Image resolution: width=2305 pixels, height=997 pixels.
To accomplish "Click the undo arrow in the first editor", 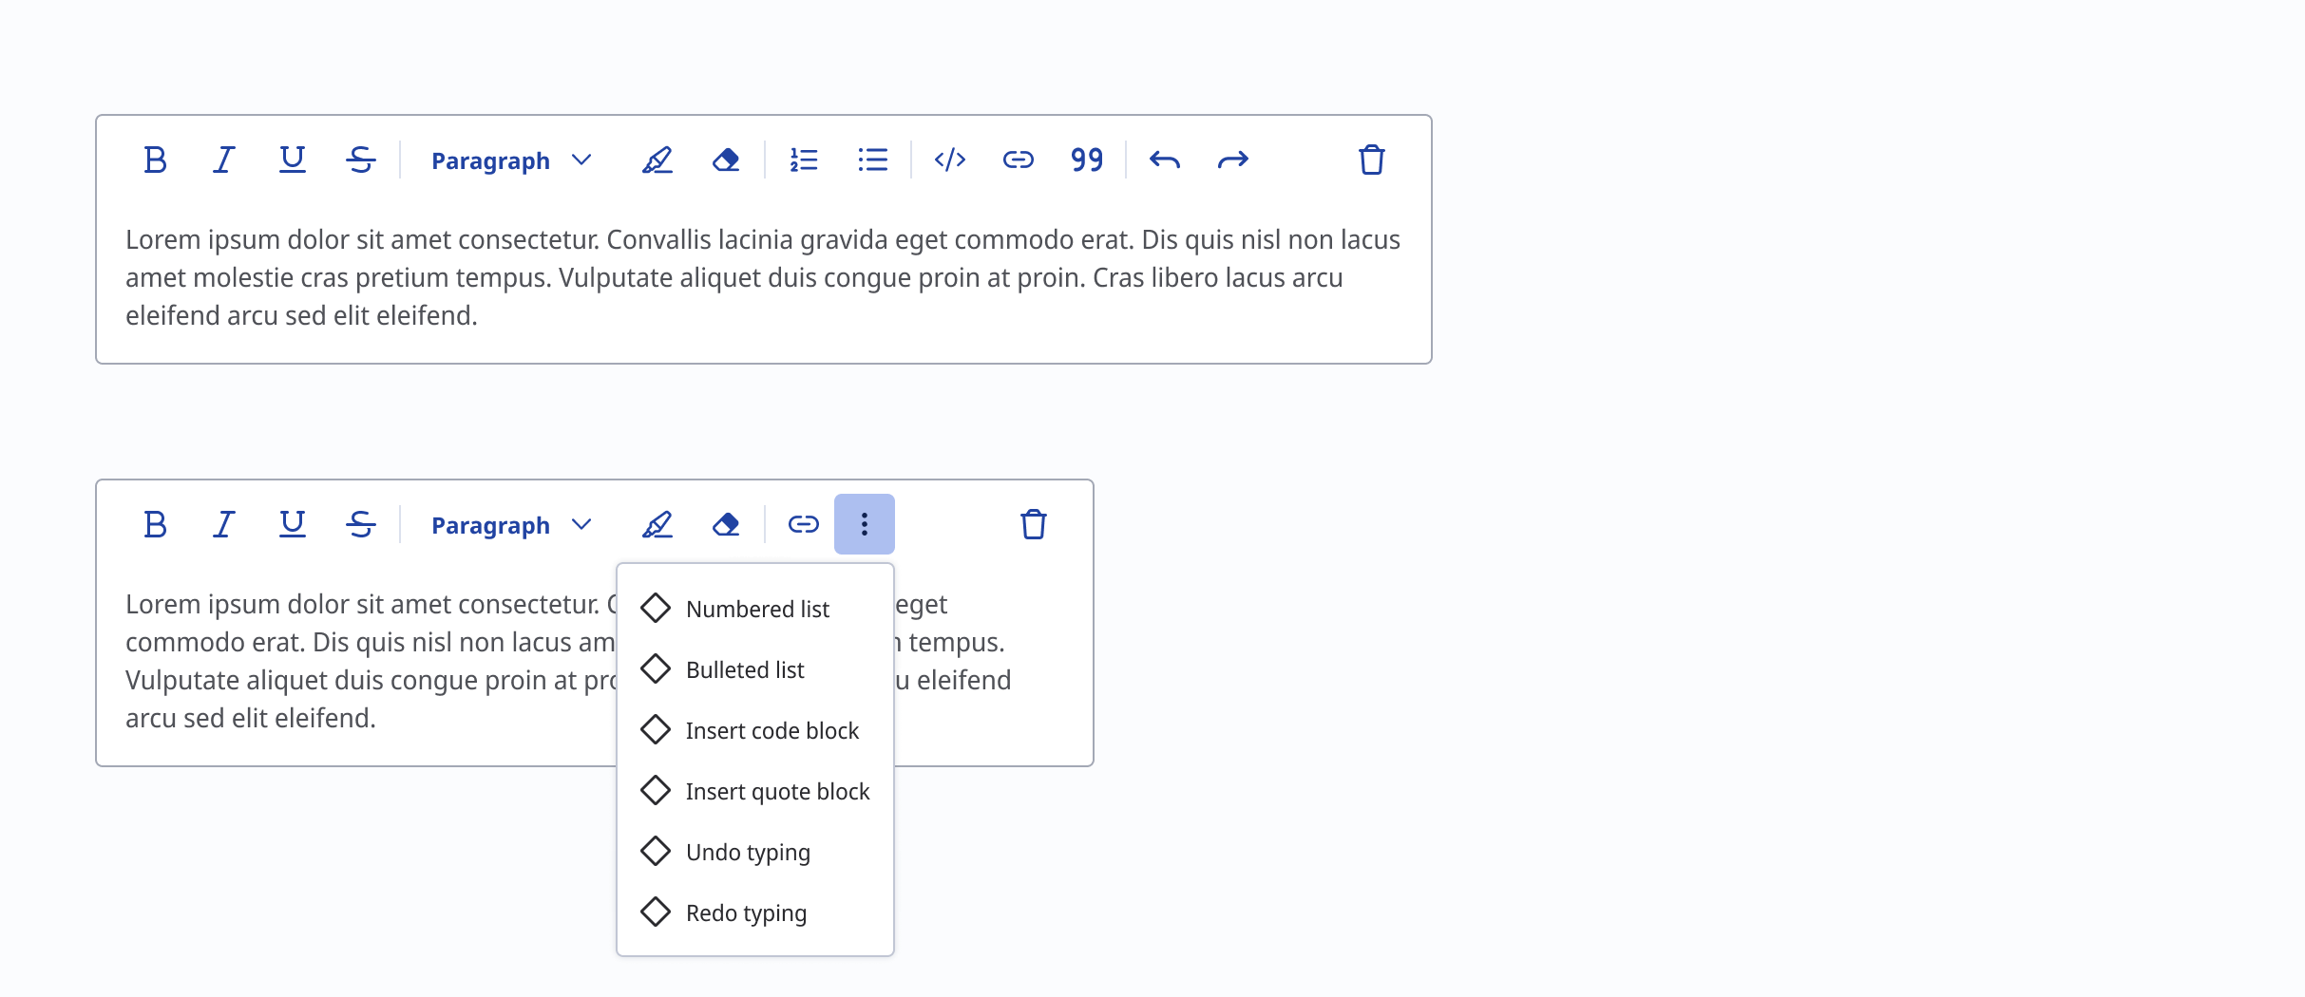I will (1165, 160).
